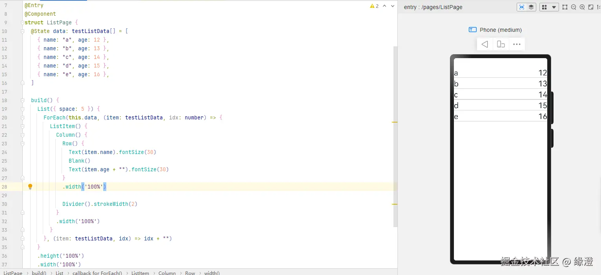Click the Phone (medium) device label
This screenshot has height=275, width=601.
click(501, 30)
